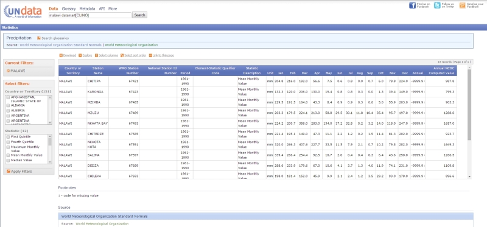The width and height of the screenshot is (487, 227).
Task: Open the Search glossaries link
Action: point(55,38)
